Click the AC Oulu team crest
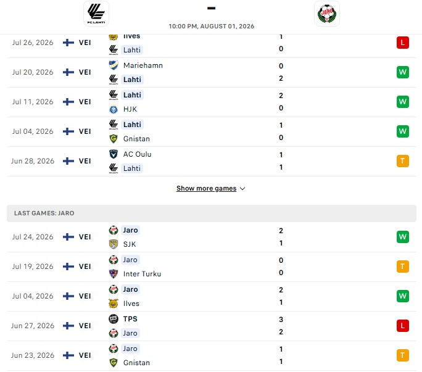The width and height of the screenshot is (422, 372). click(x=114, y=154)
